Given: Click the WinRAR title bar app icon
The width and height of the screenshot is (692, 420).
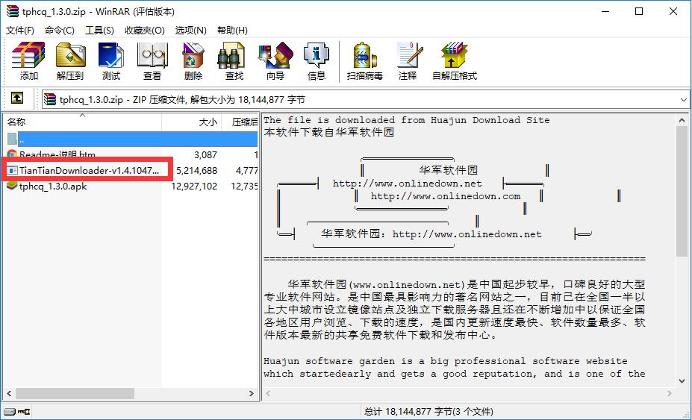Looking at the screenshot, I should (x=13, y=11).
